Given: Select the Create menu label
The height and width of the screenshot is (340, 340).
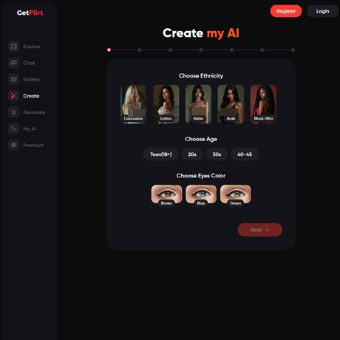Looking at the screenshot, I should point(31,96).
